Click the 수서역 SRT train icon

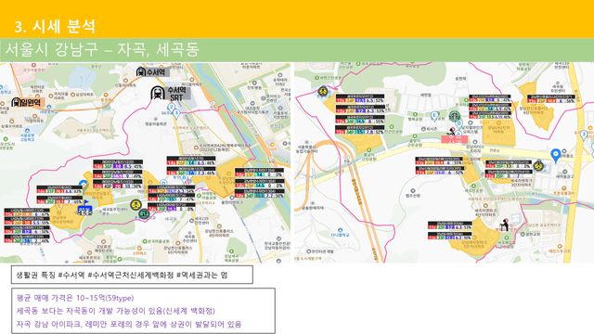157,93
